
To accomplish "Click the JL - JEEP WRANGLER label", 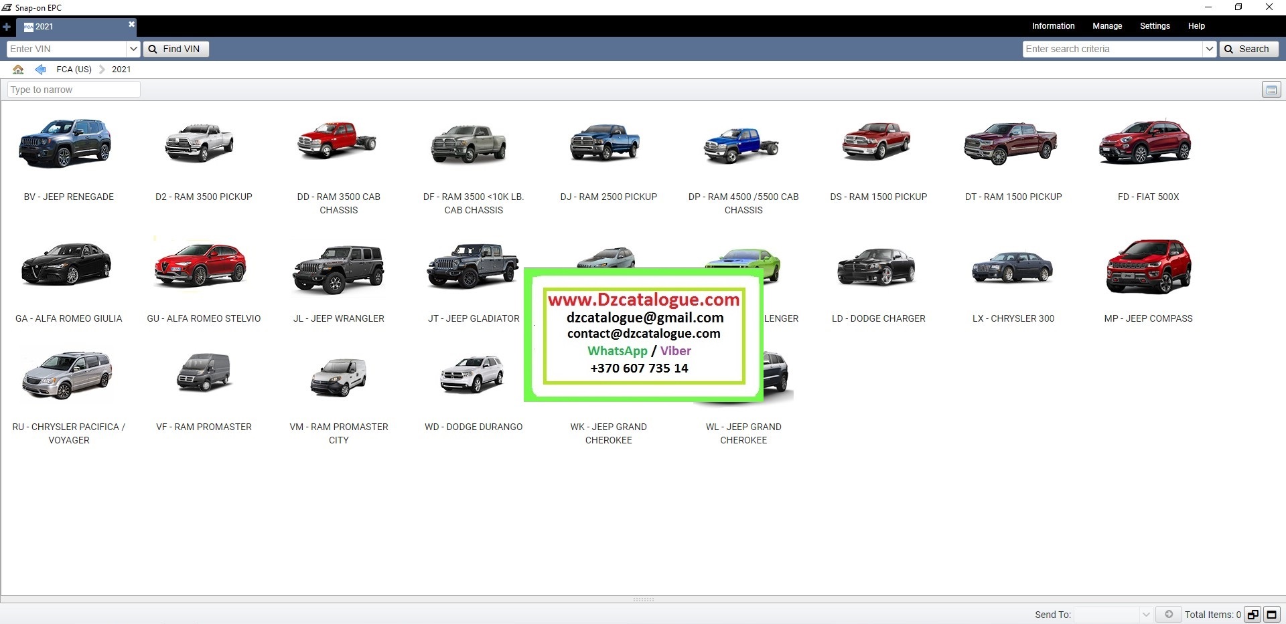I will (339, 318).
